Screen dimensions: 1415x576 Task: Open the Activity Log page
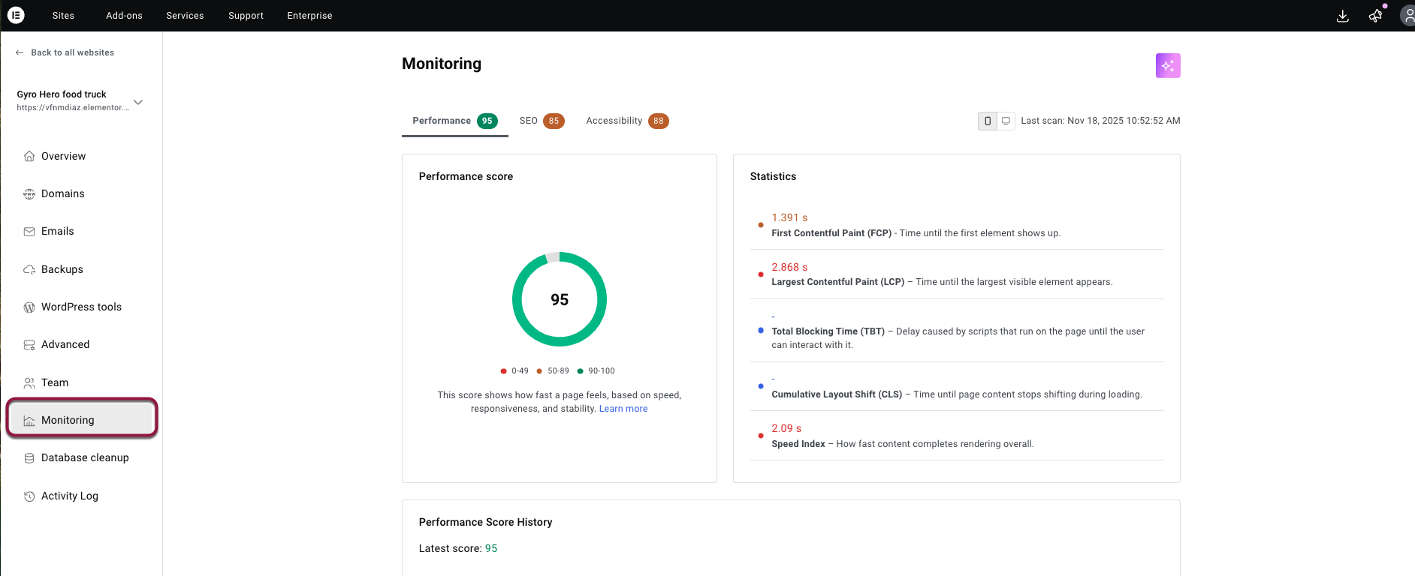click(x=69, y=496)
